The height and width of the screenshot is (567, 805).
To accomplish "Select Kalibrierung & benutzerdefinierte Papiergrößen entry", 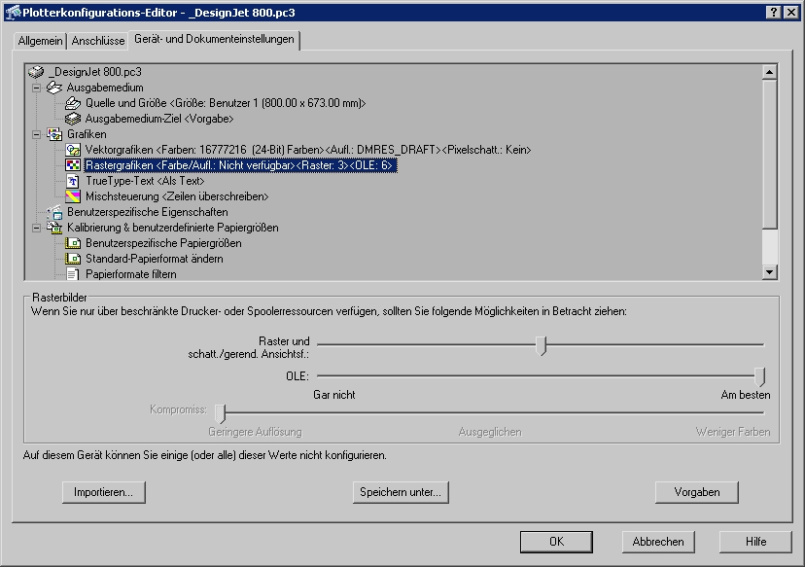I will (x=172, y=228).
